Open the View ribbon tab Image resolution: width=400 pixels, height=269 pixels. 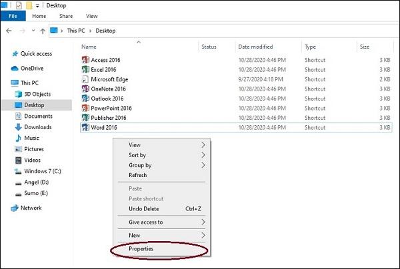coord(91,16)
